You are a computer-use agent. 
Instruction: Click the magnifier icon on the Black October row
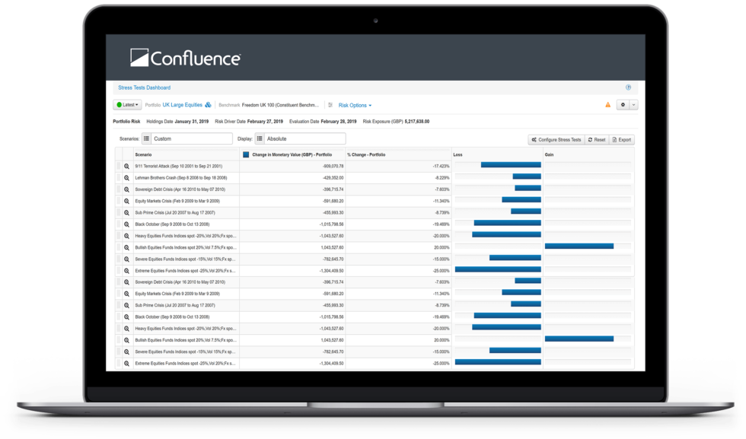(x=126, y=224)
